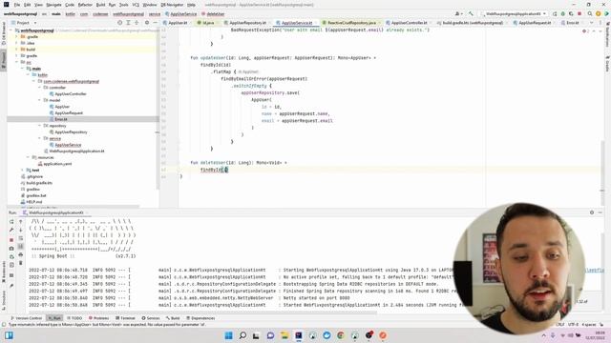Viewport: 611px width, 343px height.
Task: Click the camera thread dump icon
Action: [x=11, y=249]
